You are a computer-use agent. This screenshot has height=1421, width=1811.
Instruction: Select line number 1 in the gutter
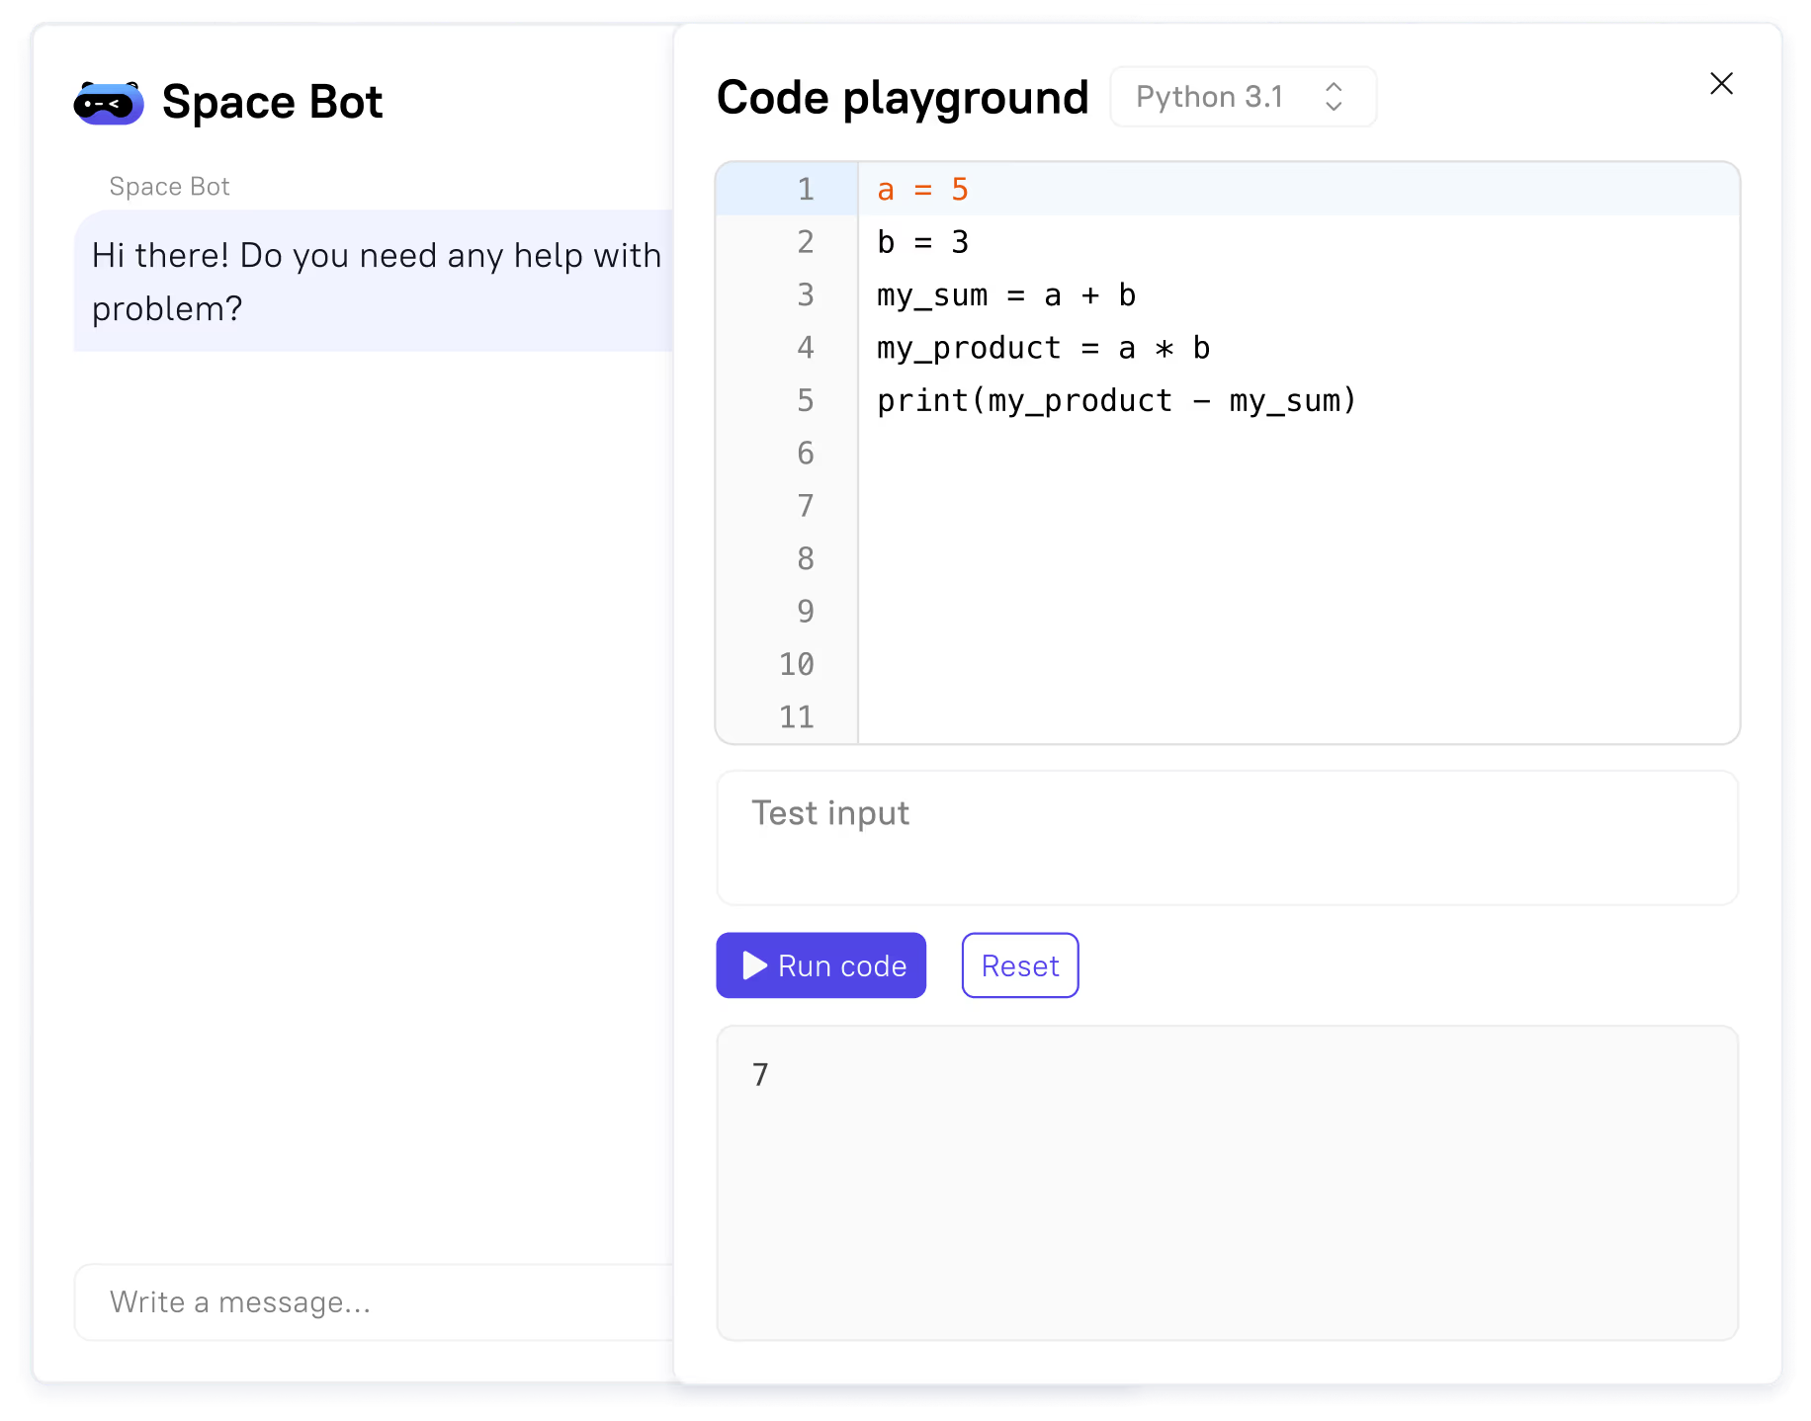coord(806,190)
